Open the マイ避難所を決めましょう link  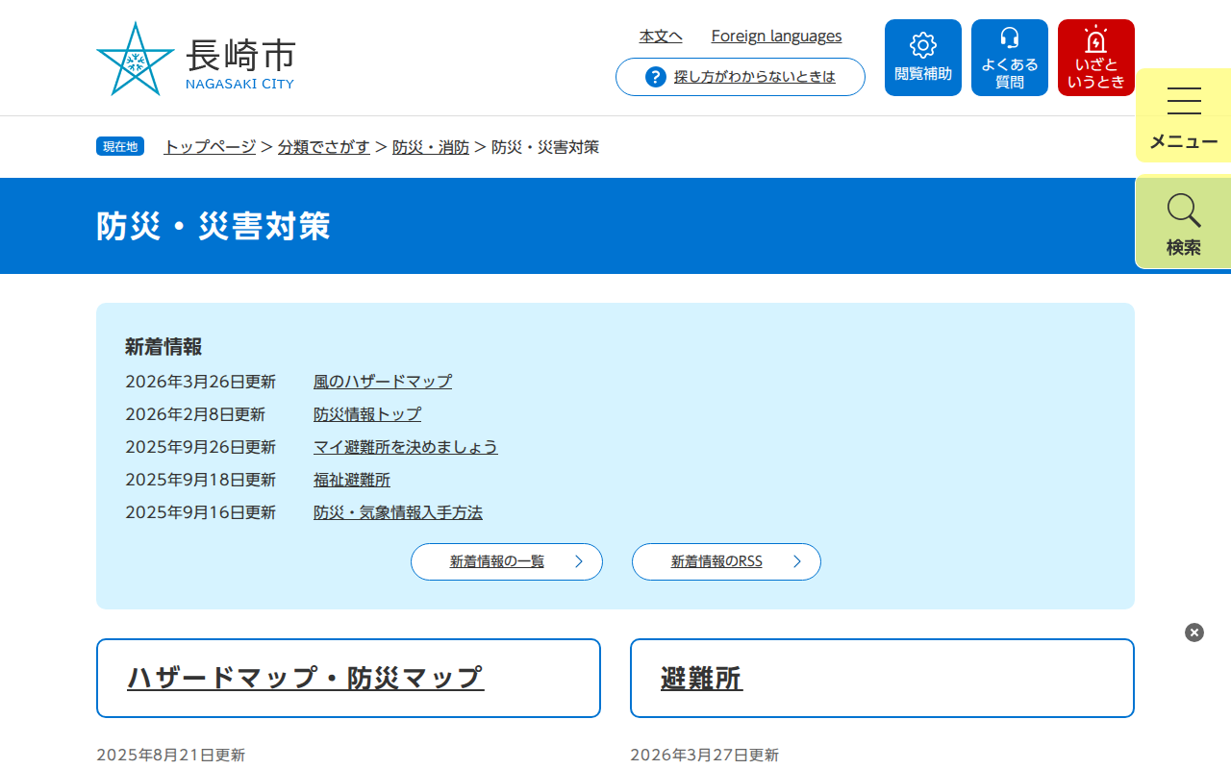point(406,447)
